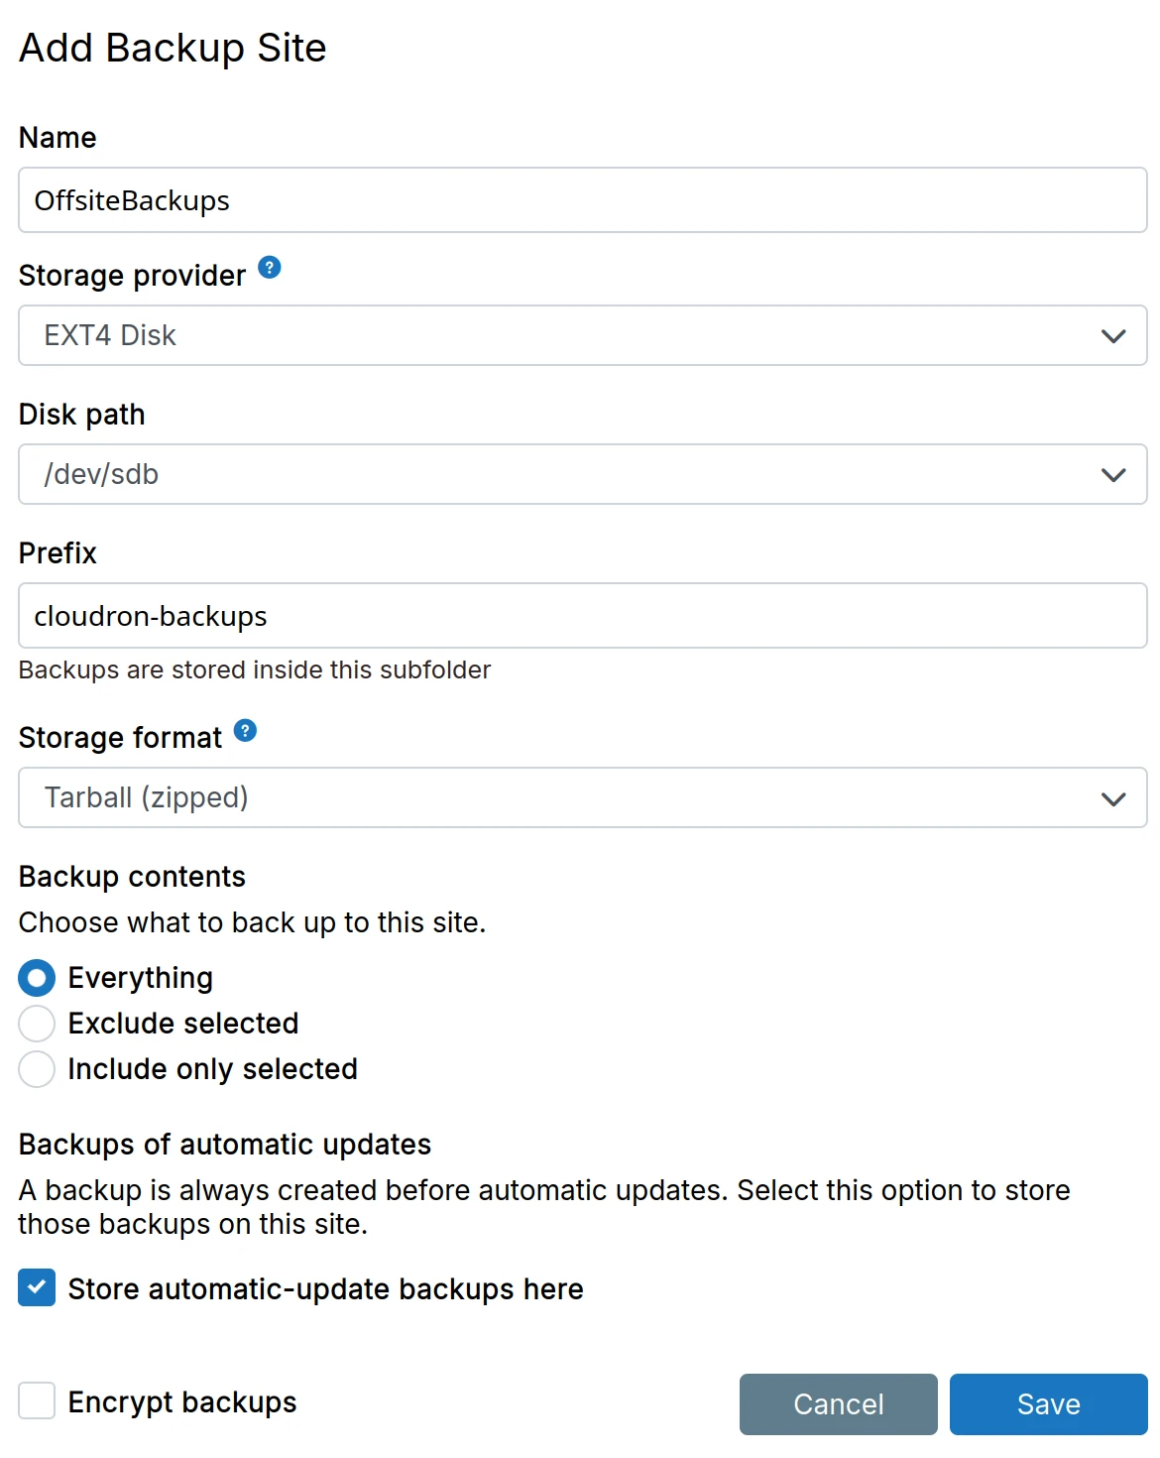Image resolution: width=1160 pixels, height=1458 pixels.
Task: Click the Name field containing OffsiteBackups
Action: [x=582, y=200]
